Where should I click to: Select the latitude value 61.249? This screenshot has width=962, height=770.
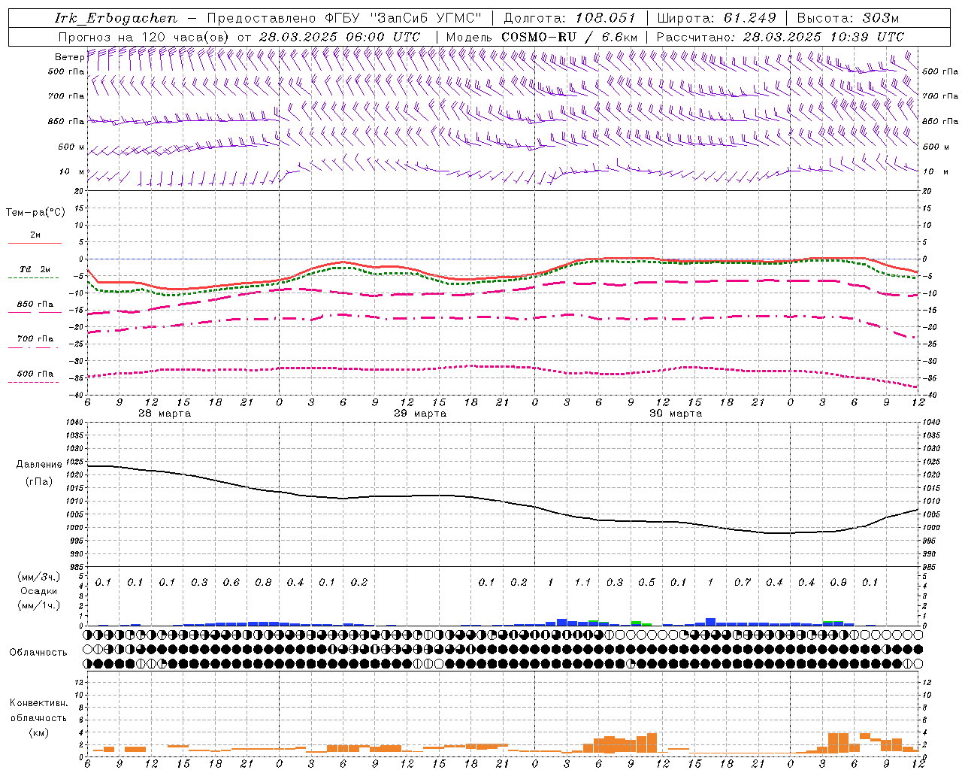pyautogui.click(x=749, y=18)
